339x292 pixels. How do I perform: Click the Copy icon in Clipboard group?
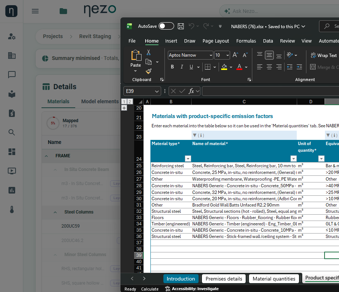[149, 62]
